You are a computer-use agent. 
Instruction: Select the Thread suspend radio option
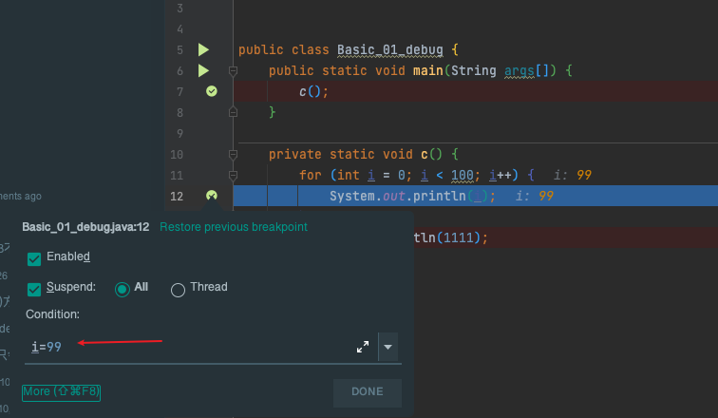(x=178, y=289)
